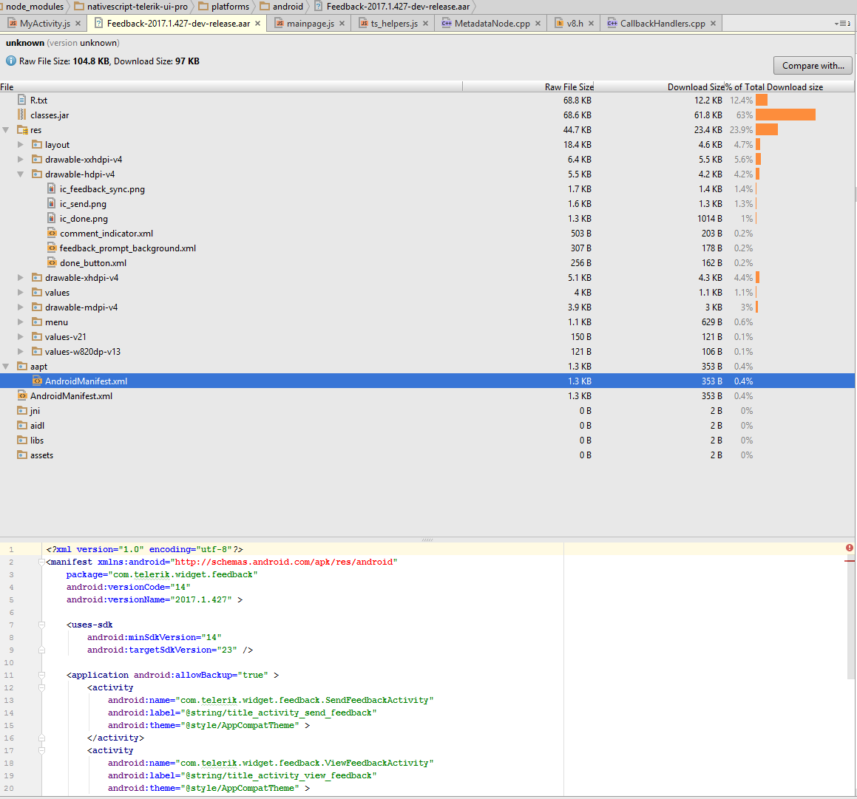Image resolution: width=857 pixels, height=799 pixels.
Task: Click the Download Size column header
Action: click(x=660, y=86)
